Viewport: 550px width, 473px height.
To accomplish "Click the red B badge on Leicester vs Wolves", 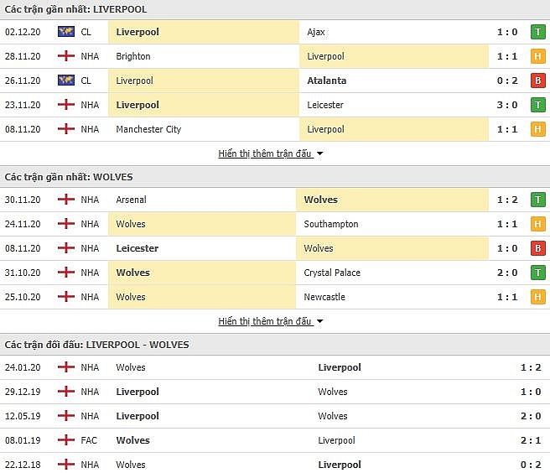I will pyautogui.click(x=537, y=248).
